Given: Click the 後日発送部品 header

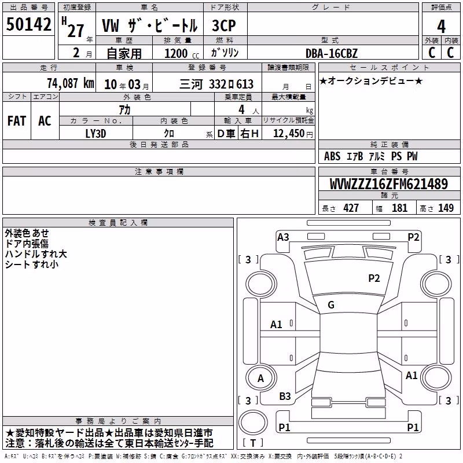Looking at the screenshot, I should 159,144.
